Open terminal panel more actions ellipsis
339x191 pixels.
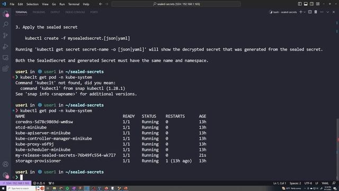click(322, 12)
